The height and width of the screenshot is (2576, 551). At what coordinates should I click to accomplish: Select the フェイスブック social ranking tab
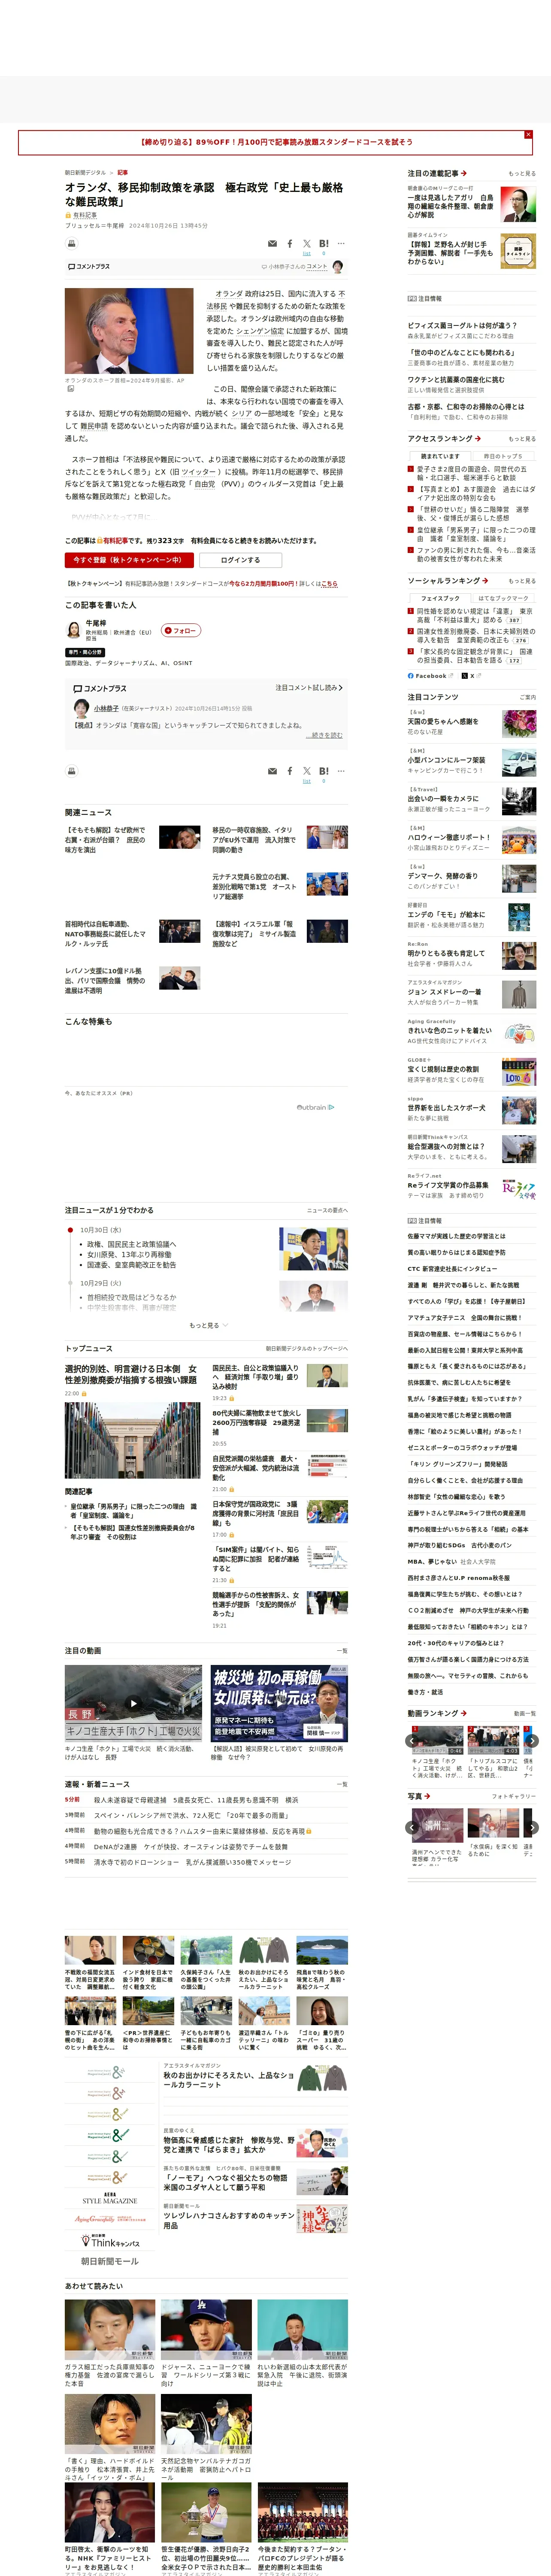[x=440, y=598]
